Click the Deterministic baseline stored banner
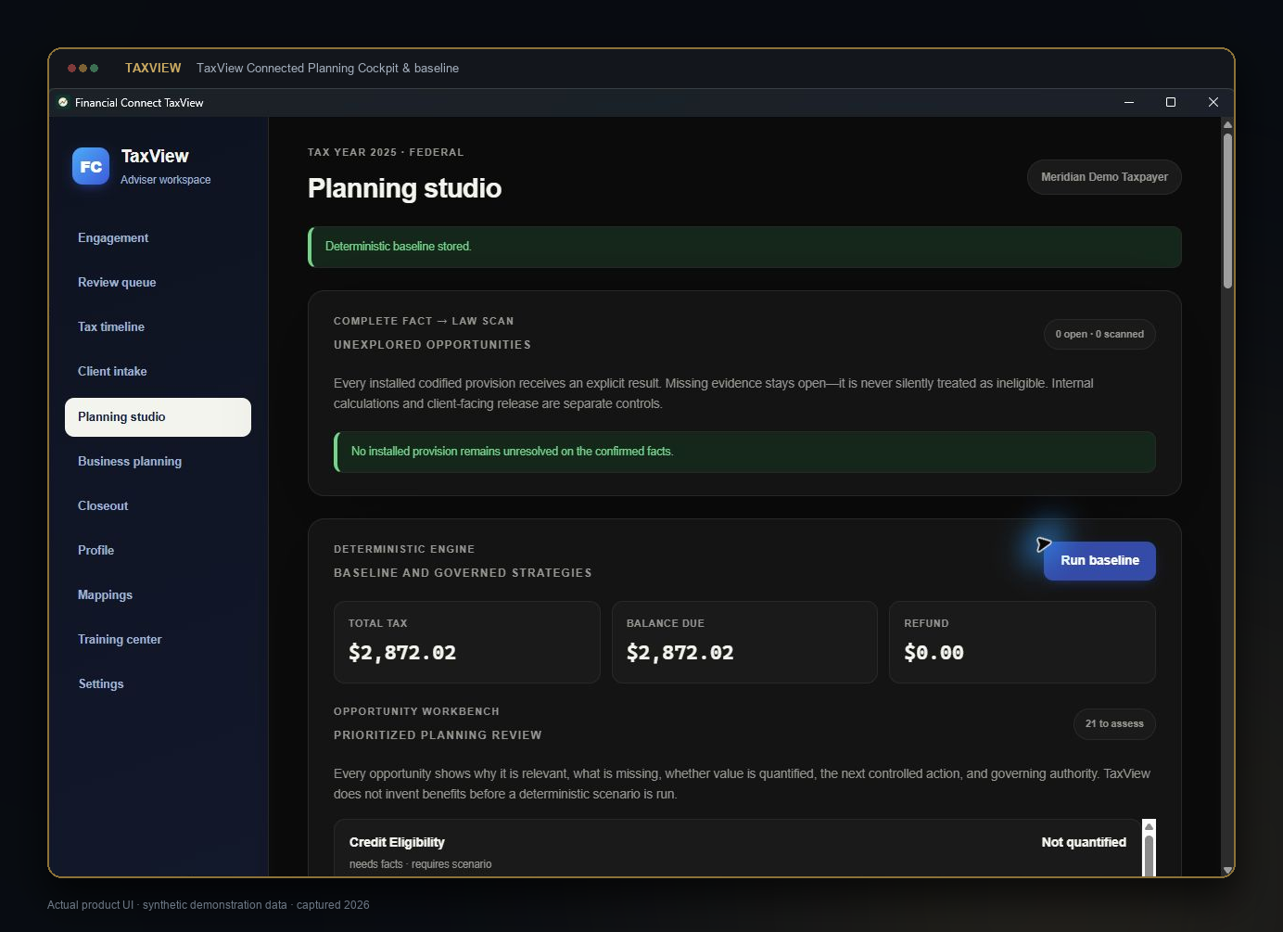1283x932 pixels. coord(744,247)
